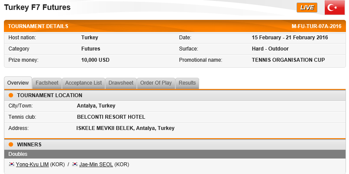The height and width of the screenshot is (174, 349).
Task: Select the Order Of Play tab
Action: [156, 83]
